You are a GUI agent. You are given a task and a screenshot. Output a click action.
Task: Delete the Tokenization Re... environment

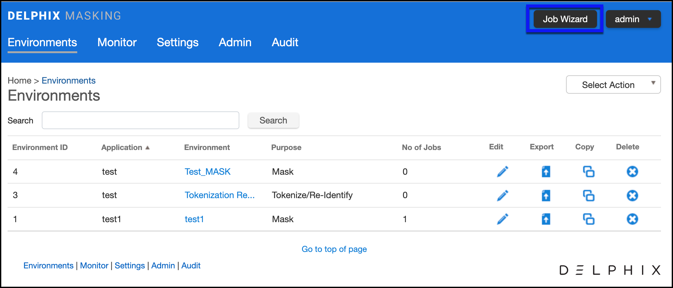point(632,196)
